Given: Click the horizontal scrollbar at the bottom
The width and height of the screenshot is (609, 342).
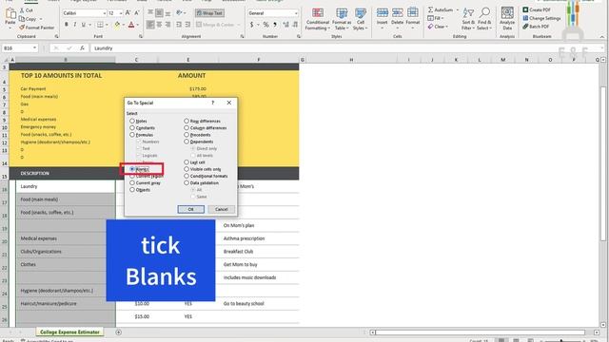Looking at the screenshot, I should tap(480, 332).
